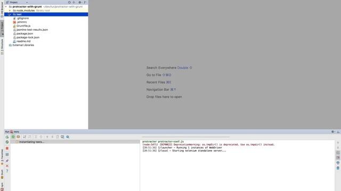341x191 pixels.
Task: Click the DeprecationWarning console line
Action: click(x=208, y=144)
